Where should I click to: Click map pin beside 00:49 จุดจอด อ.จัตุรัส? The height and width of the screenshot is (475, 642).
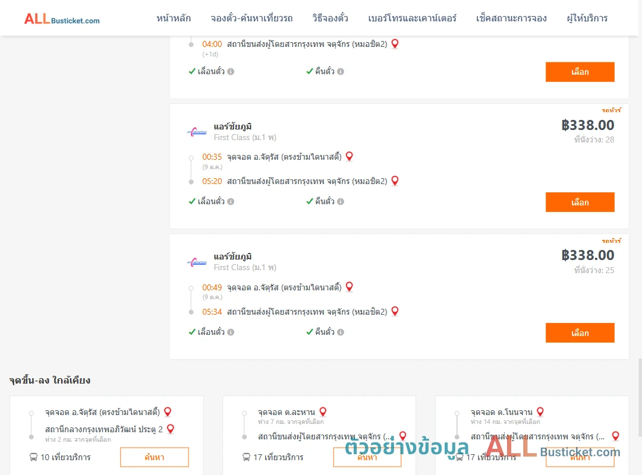[x=350, y=287]
